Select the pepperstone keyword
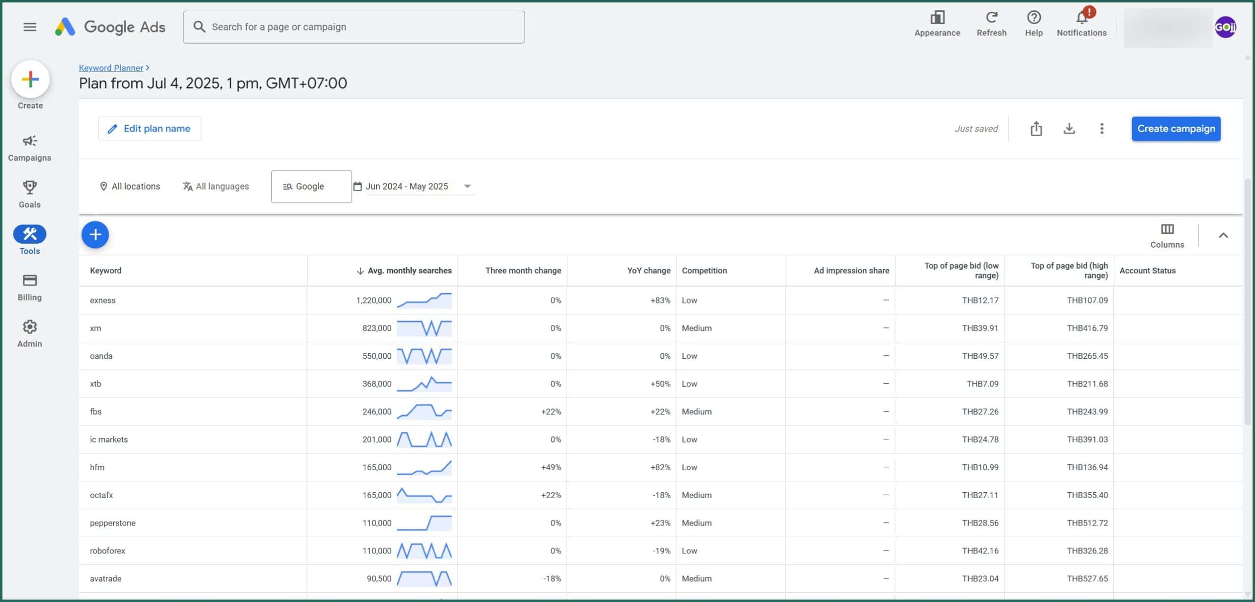Viewport: 1255px width, 602px height. click(113, 523)
